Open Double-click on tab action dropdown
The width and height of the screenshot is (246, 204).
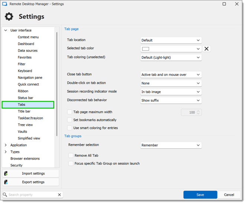coord(171,83)
